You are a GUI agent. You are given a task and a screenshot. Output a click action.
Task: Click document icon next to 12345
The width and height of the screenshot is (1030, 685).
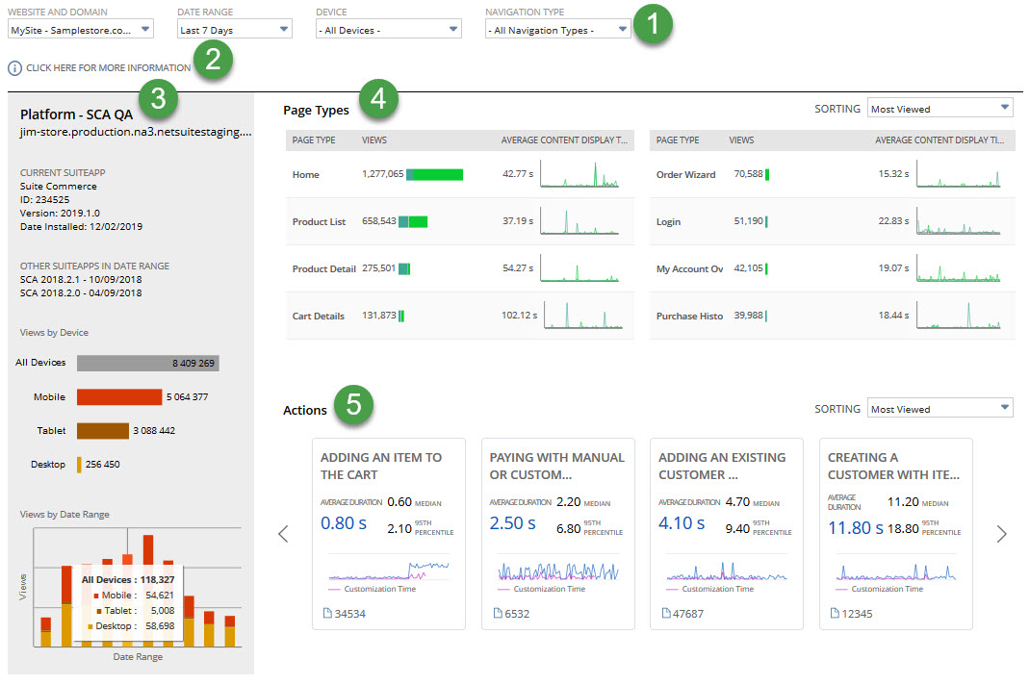[x=835, y=614]
